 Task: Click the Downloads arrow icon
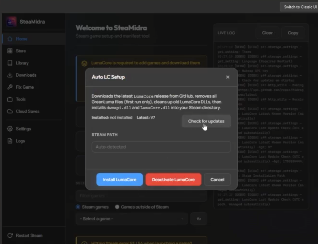pyautogui.click(x=10, y=75)
